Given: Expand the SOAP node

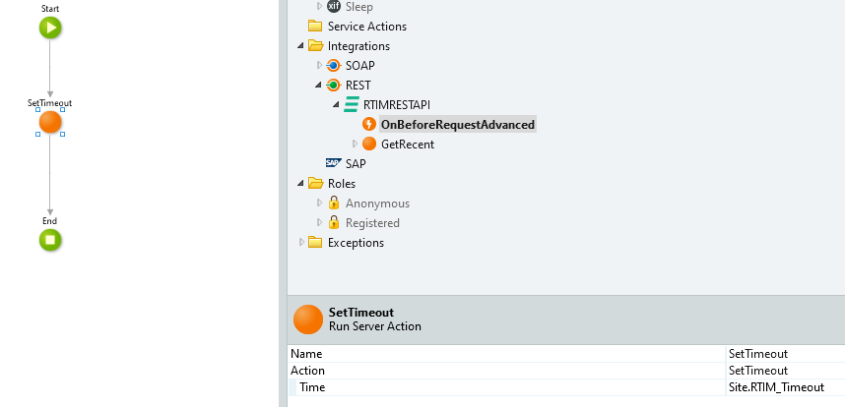Looking at the screenshot, I should pyautogui.click(x=319, y=66).
